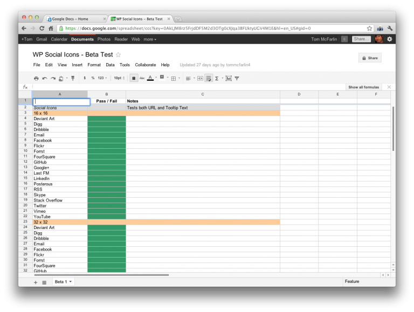Expand the 'more' dropdown in top bar
The height and width of the screenshot is (312, 414).
pos(150,39)
